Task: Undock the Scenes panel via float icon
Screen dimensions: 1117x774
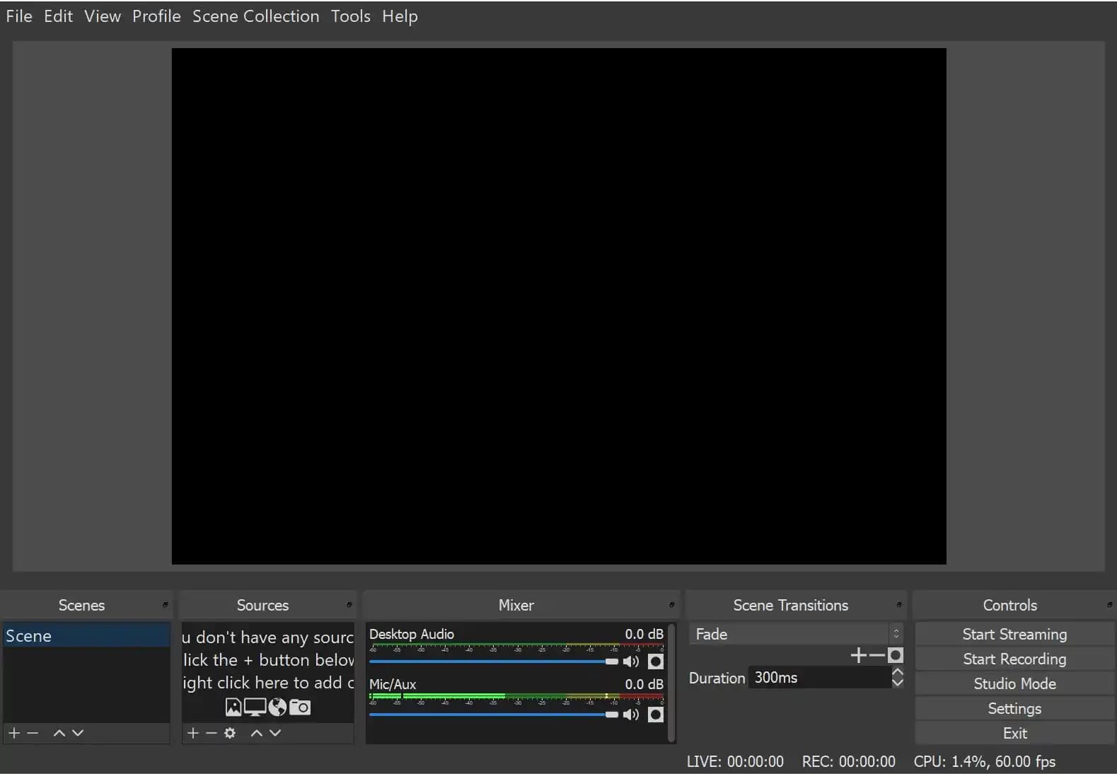Action: pos(166,605)
